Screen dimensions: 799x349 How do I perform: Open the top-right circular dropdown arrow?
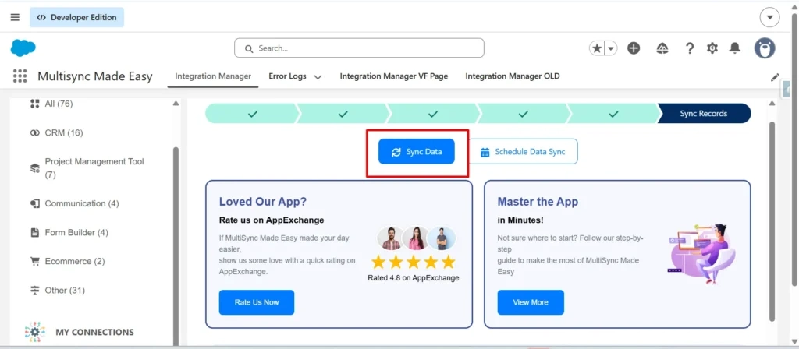tap(769, 17)
